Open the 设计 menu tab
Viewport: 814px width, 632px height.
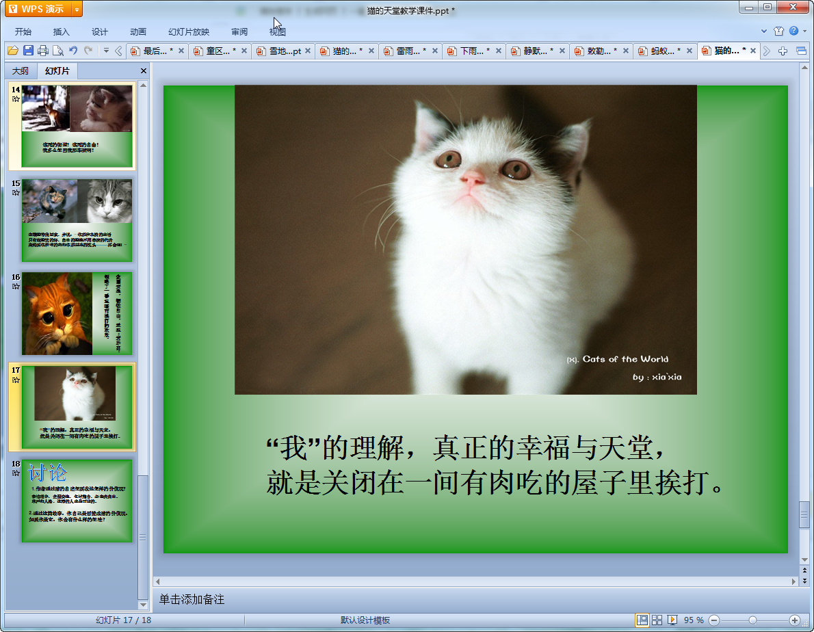[x=100, y=31]
